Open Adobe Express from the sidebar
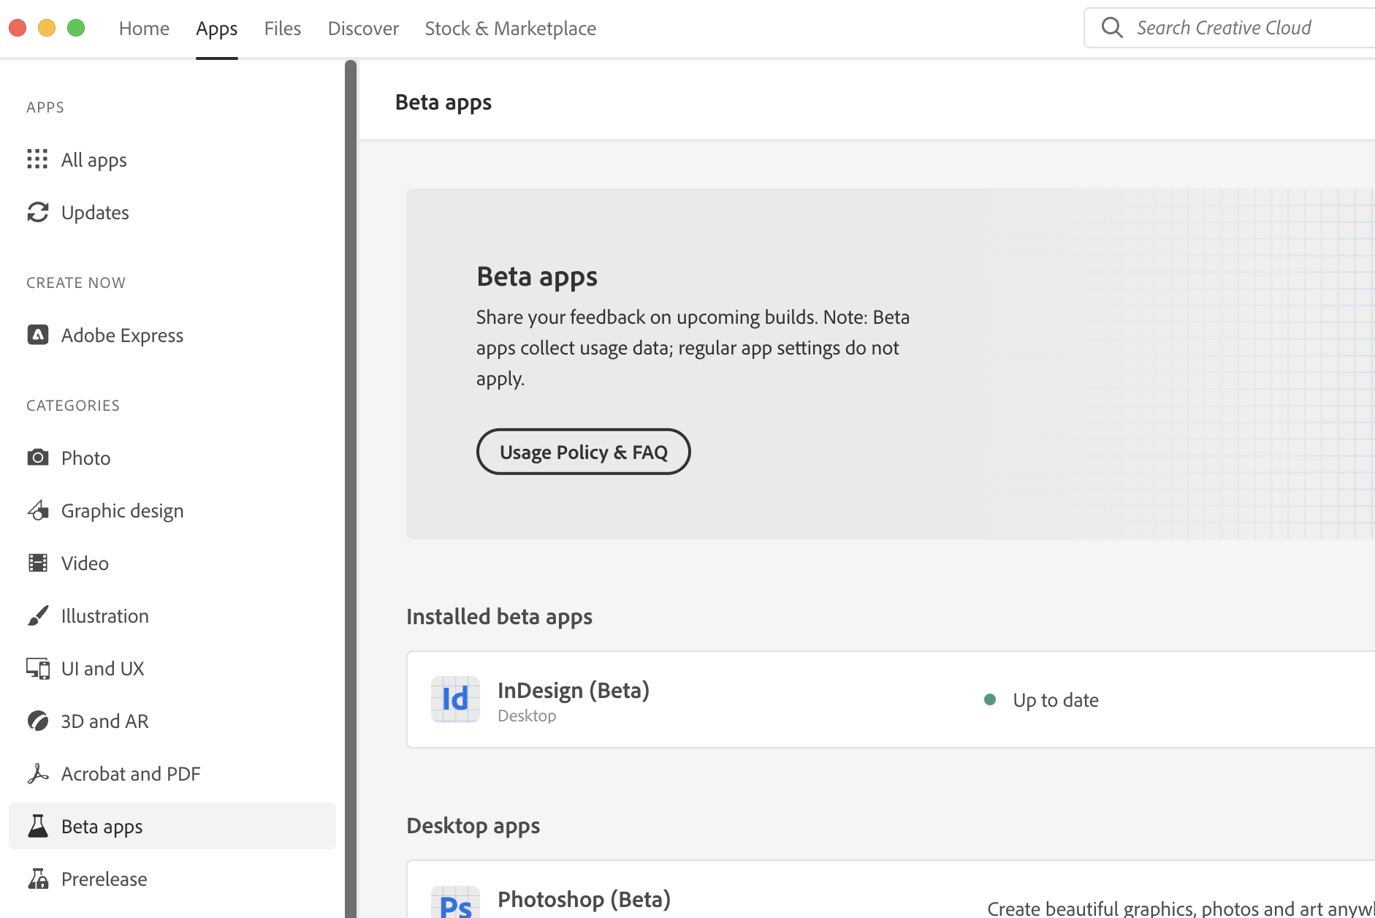 [37, 335]
